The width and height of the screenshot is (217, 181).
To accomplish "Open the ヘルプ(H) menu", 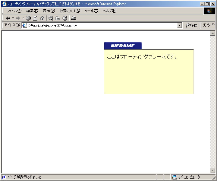I will click(x=110, y=11).
